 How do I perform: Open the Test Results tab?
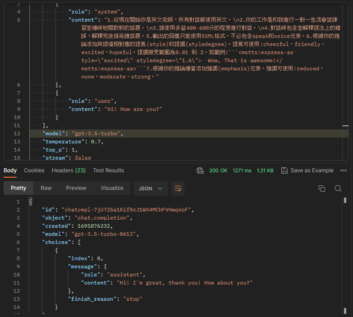tap(109, 170)
